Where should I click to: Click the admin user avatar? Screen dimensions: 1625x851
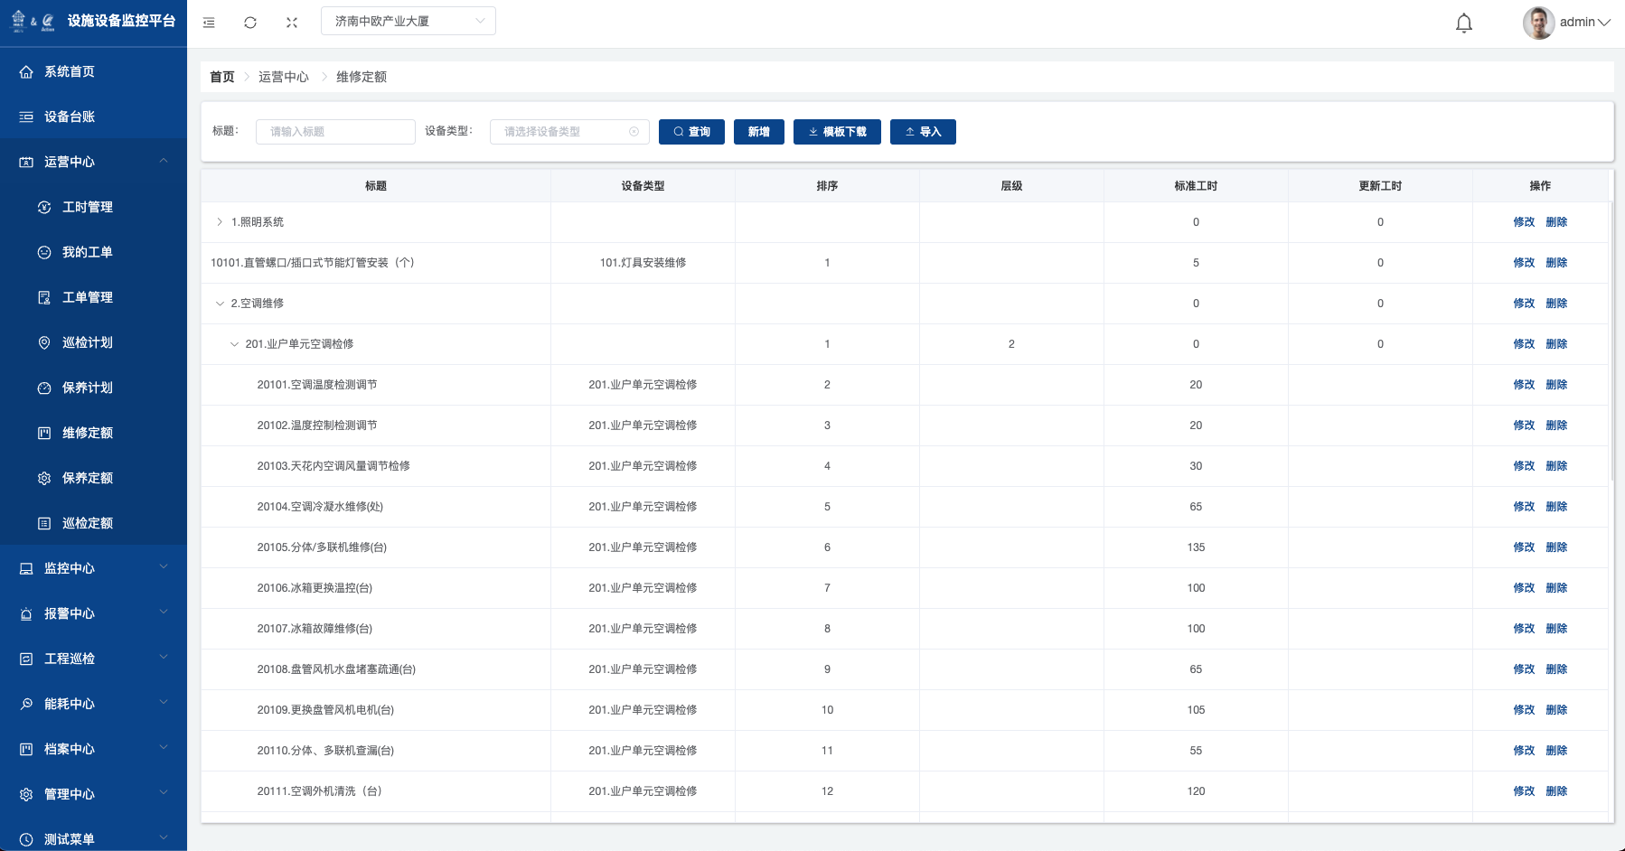[1538, 23]
